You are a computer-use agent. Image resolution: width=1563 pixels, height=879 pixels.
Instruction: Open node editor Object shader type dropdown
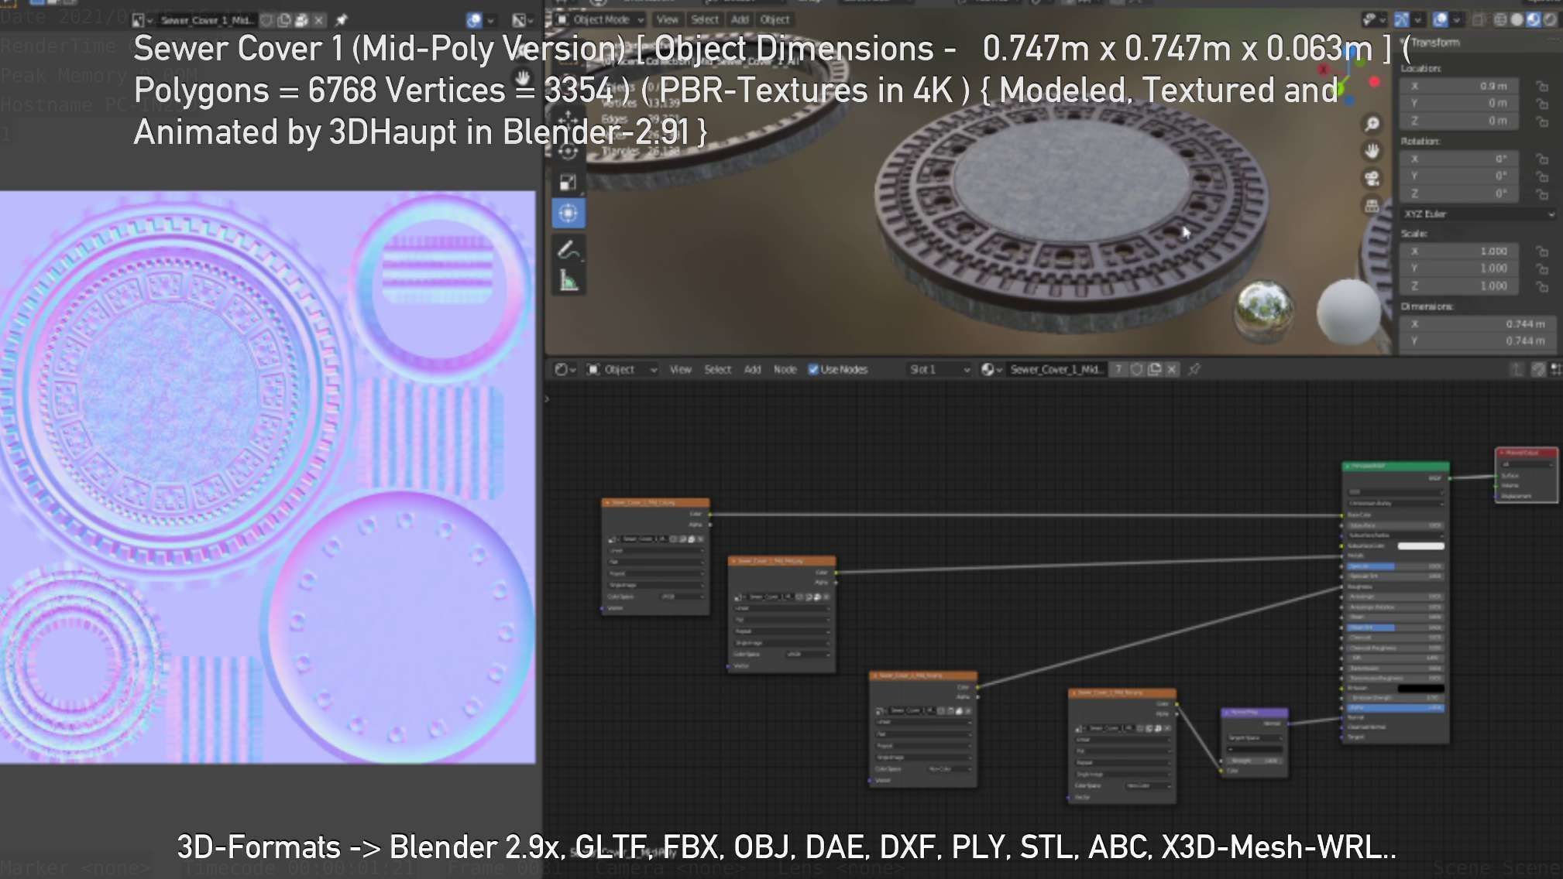pos(622,370)
